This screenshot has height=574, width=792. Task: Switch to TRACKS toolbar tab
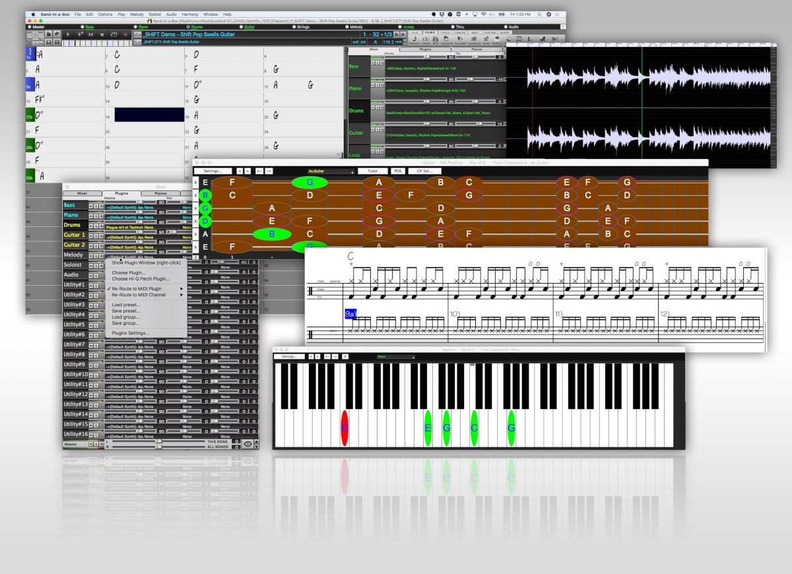(x=460, y=32)
